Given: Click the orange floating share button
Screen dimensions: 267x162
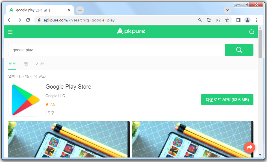Looking at the screenshot, I should click(249, 148).
